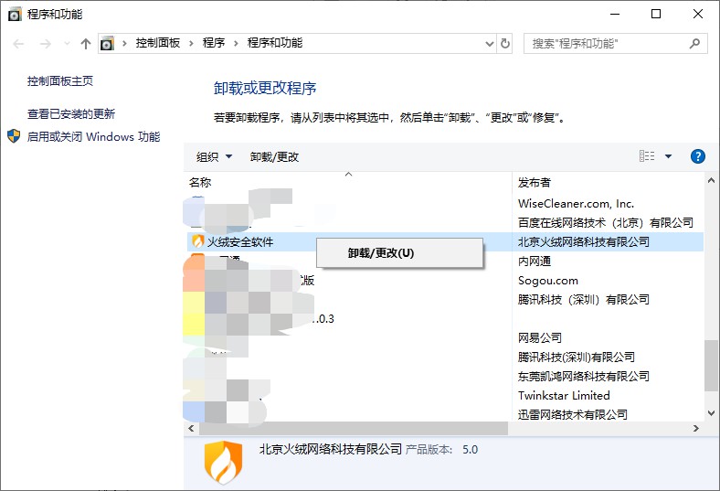Open 控制面板主页 link
The height and width of the screenshot is (491, 720).
[60, 81]
